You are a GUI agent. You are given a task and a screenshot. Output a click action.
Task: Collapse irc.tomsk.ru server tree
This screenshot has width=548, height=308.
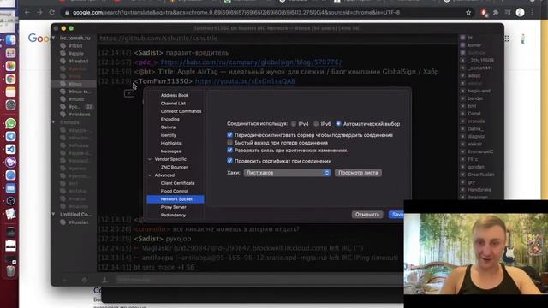53,38
